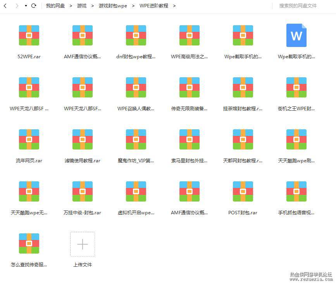
Task: Select 街机之王WPE封... archive icon
Action: 296,87
